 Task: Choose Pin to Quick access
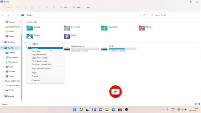45,61
